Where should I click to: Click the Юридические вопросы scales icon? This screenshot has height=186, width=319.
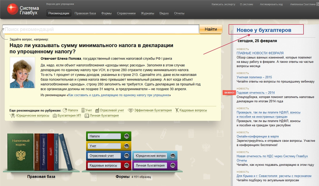click(12, 115)
